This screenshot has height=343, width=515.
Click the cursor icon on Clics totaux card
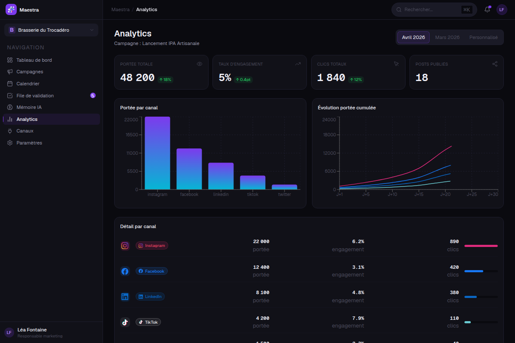coord(397,64)
